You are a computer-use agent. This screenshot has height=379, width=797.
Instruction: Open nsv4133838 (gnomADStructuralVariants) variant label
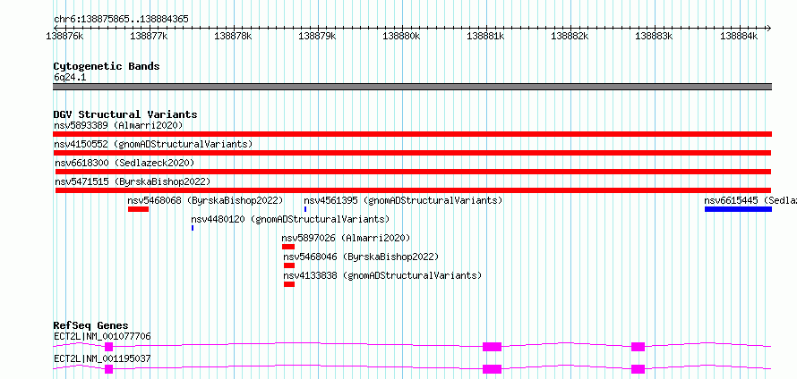coord(382,275)
